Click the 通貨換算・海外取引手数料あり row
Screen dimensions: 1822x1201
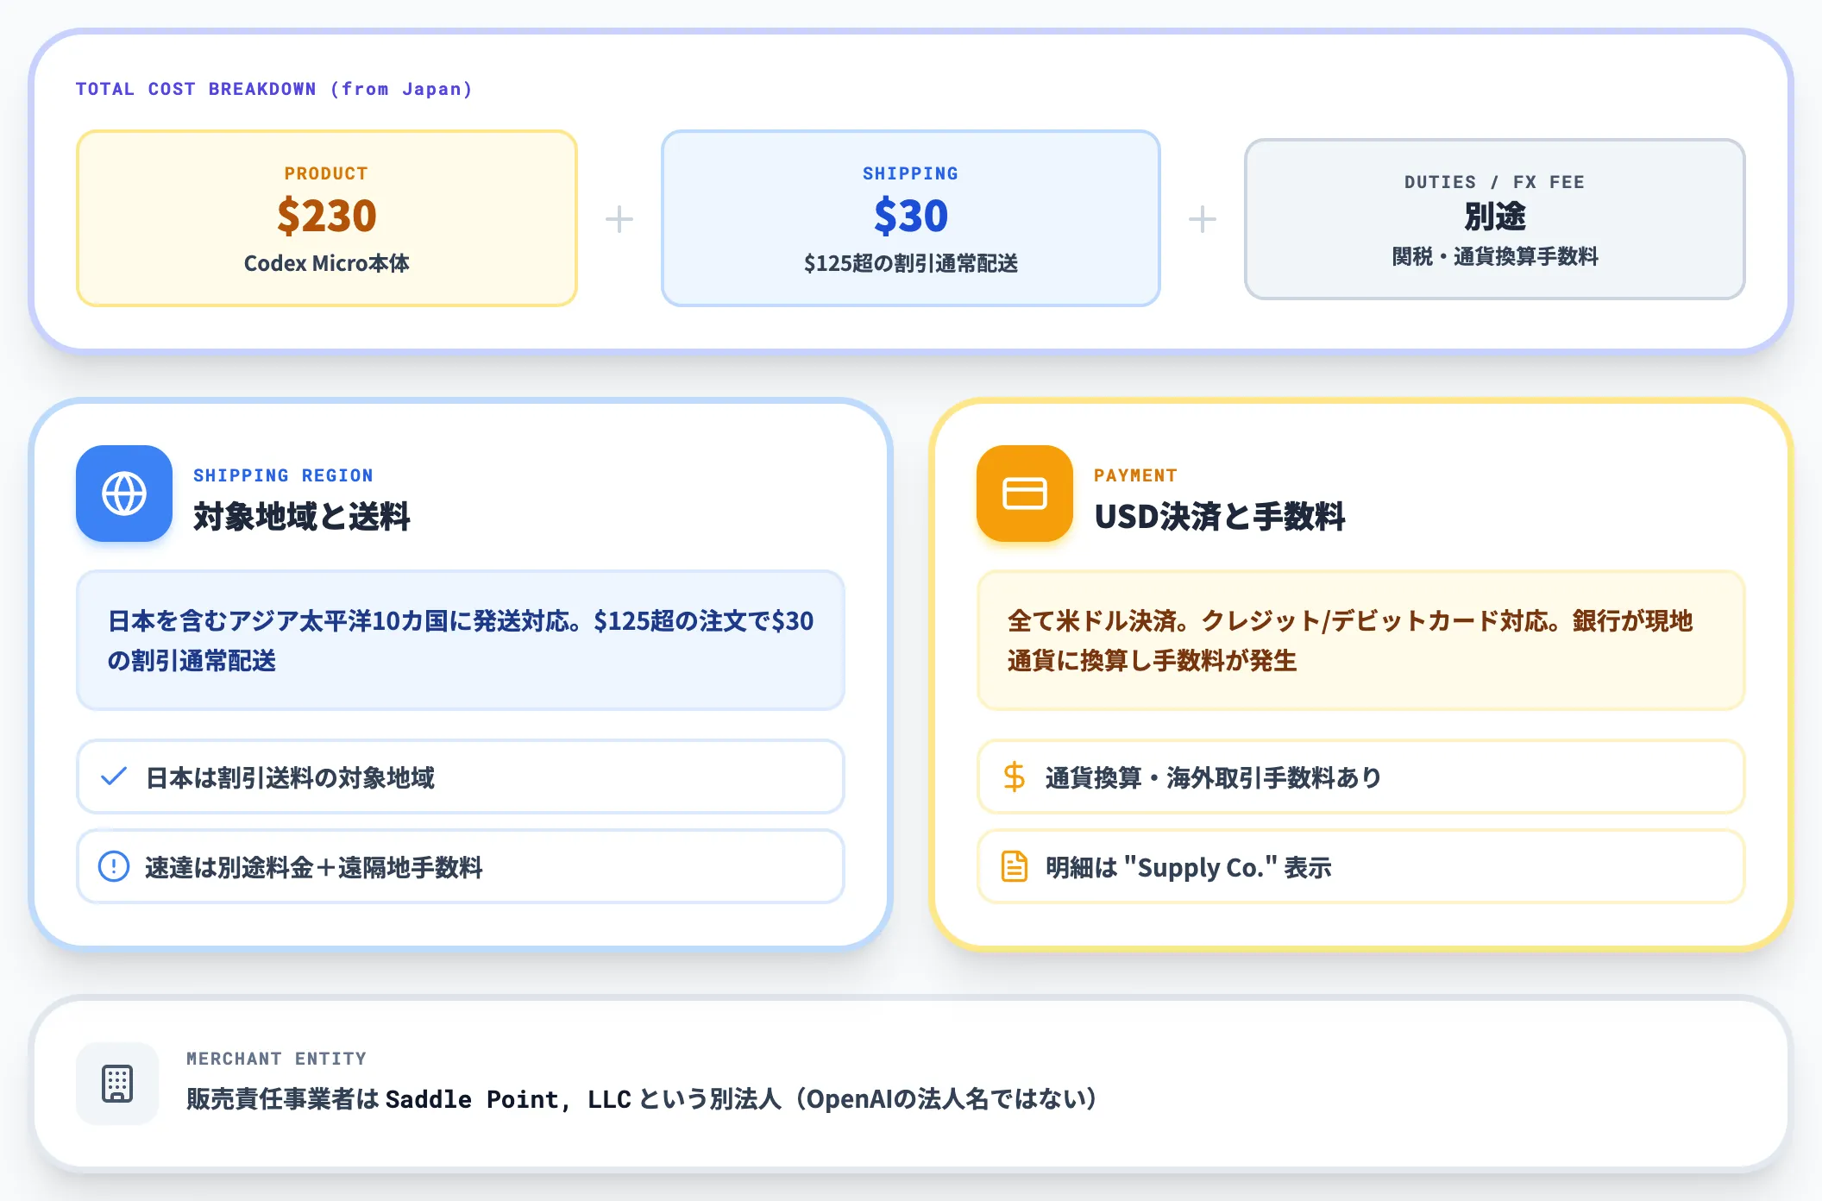click(1361, 777)
